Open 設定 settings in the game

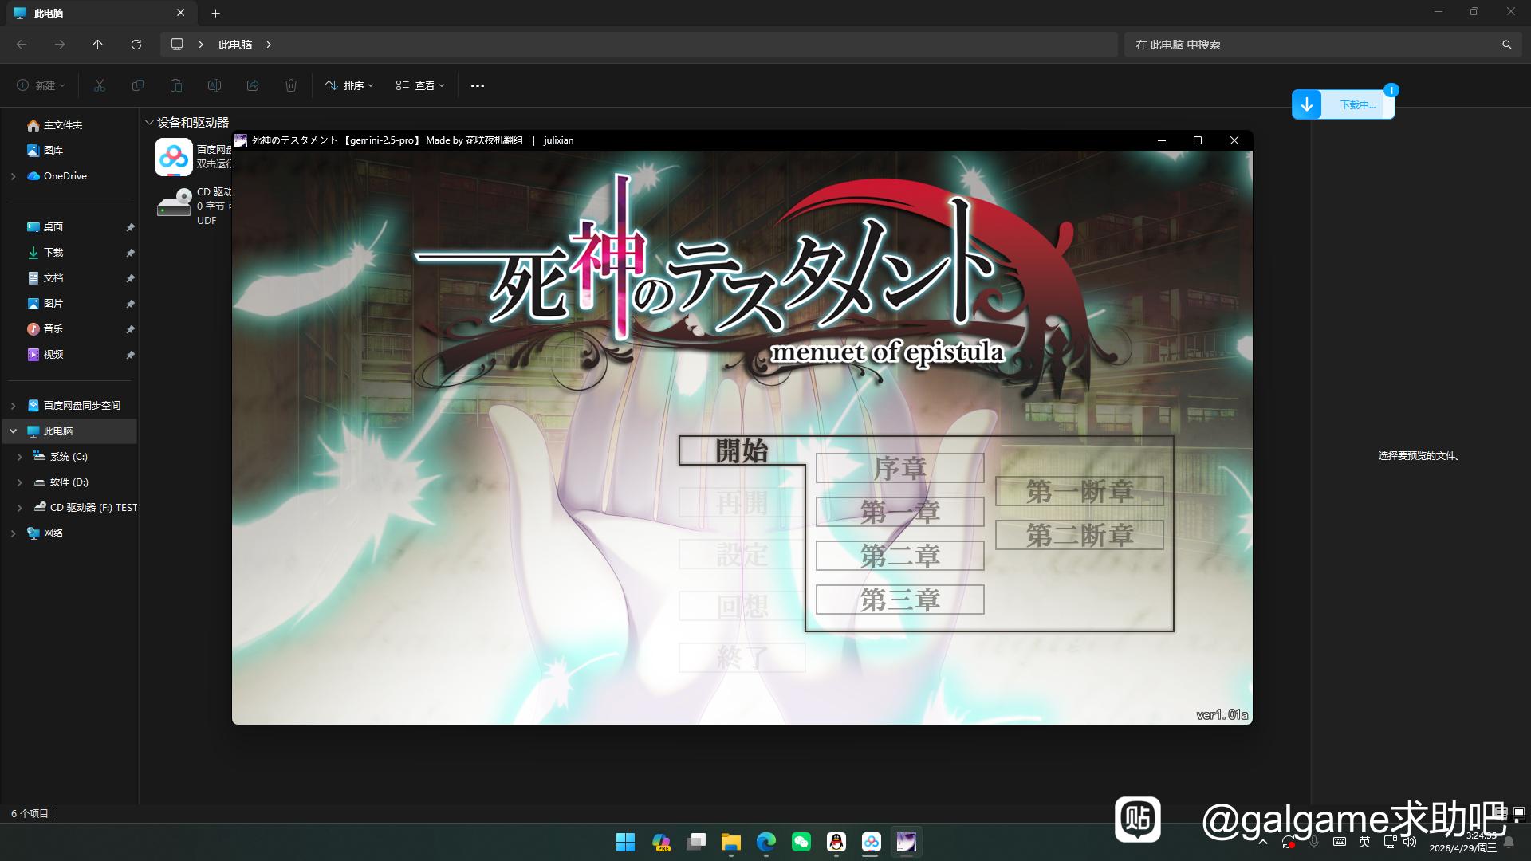click(x=742, y=554)
